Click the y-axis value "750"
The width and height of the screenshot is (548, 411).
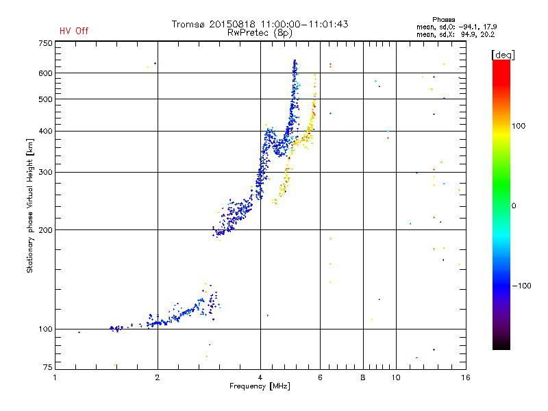click(x=45, y=43)
